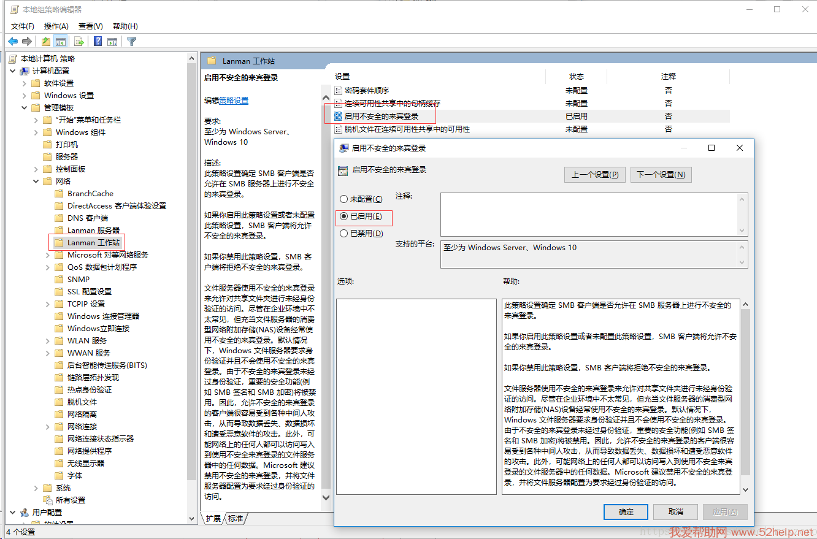Click the policy icon of 密码套件顺序
817x539 pixels.
[x=338, y=90]
